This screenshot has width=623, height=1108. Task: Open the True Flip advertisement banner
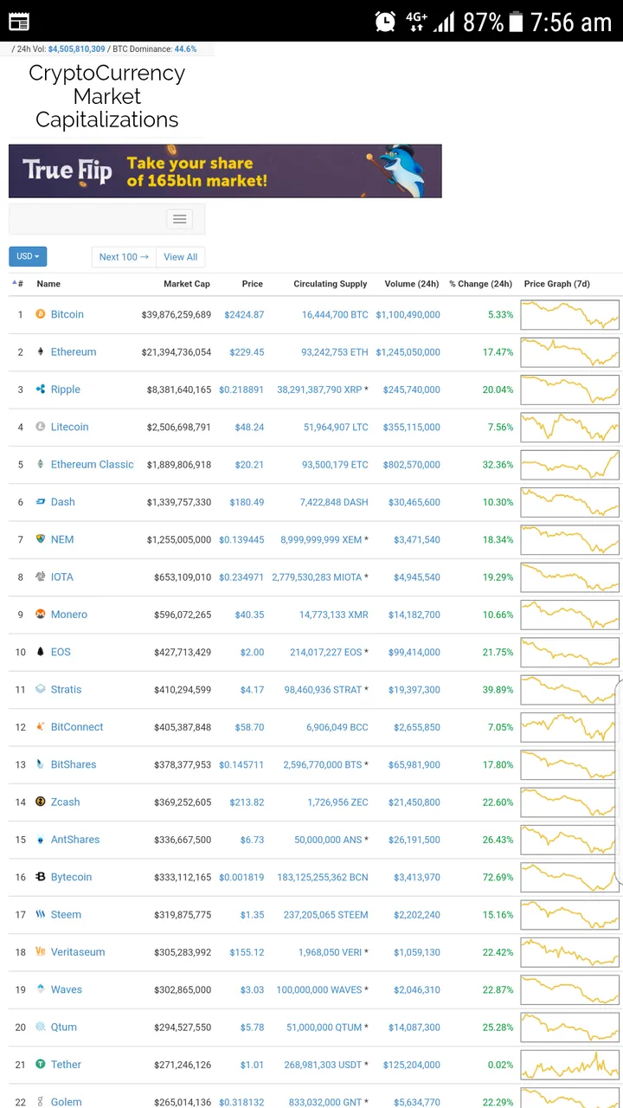tap(225, 171)
